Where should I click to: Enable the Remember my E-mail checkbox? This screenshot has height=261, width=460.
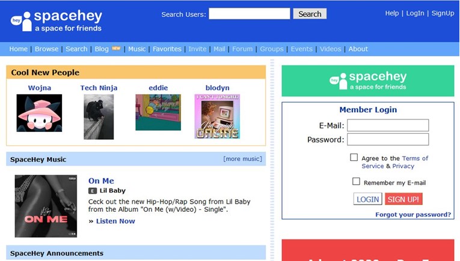coord(356,181)
